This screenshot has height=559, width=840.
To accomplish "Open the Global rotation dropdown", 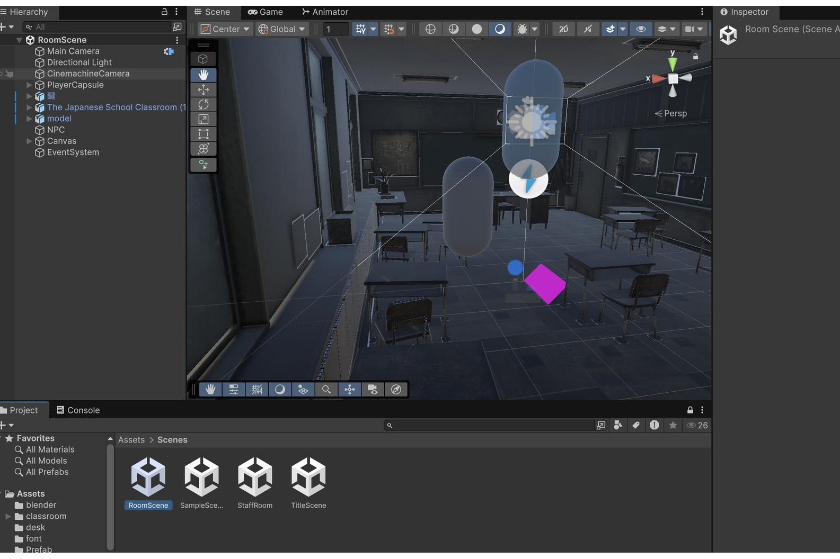I will pyautogui.click(x=282, y=29).
